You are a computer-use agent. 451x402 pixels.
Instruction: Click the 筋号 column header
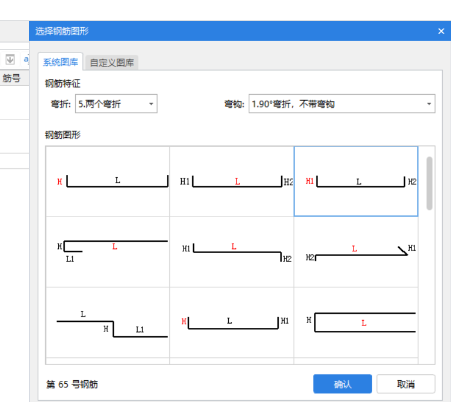(12, 78)
